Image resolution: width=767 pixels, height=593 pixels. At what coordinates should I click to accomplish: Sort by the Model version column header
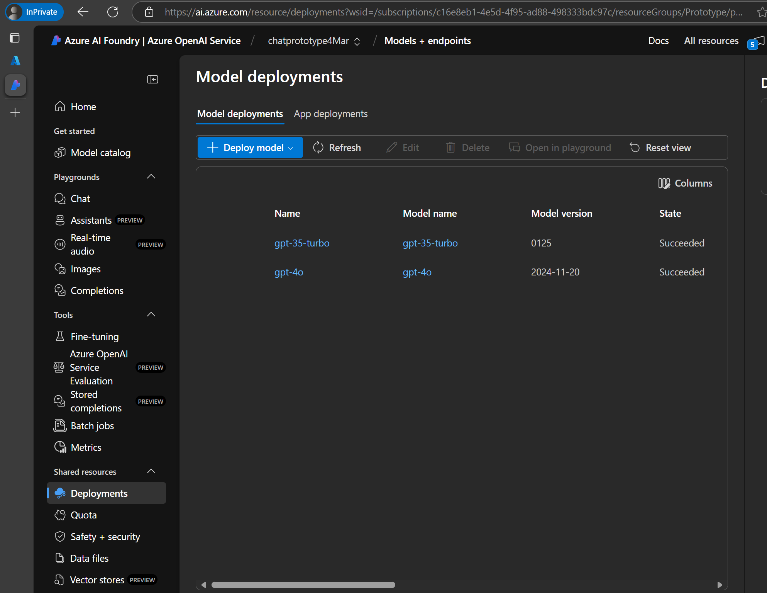click(562, 213)
